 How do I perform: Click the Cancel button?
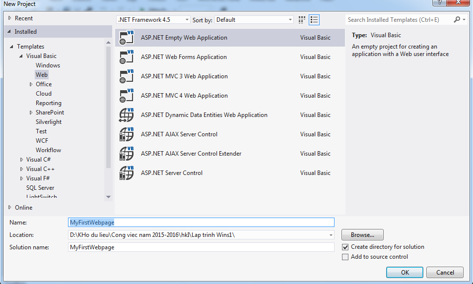(445, 272)
